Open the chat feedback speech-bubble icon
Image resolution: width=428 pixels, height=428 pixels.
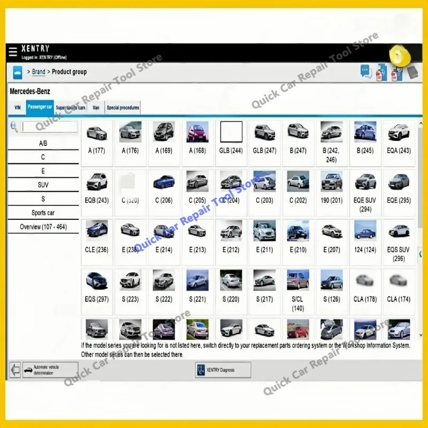click(366, 72)
